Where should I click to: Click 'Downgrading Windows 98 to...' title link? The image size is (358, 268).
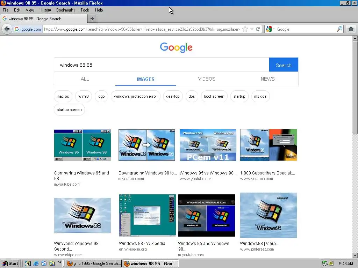click(148, 173)
